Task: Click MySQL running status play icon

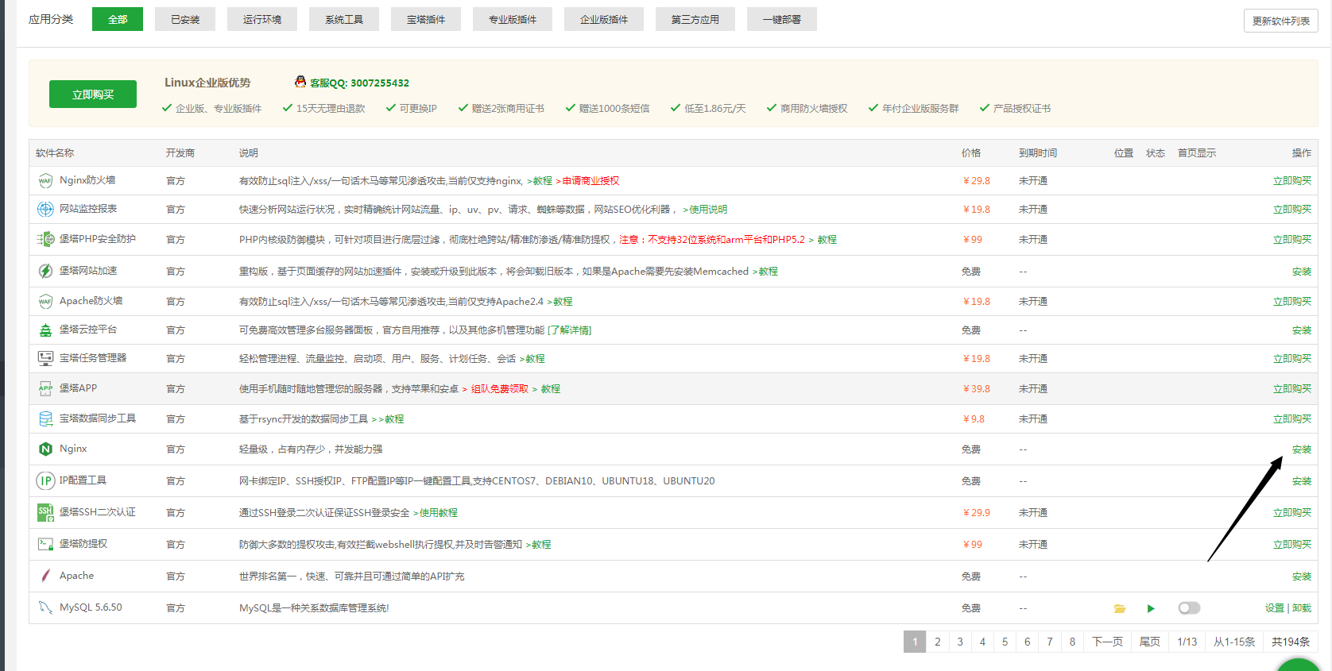Action: coord(1151,608)
